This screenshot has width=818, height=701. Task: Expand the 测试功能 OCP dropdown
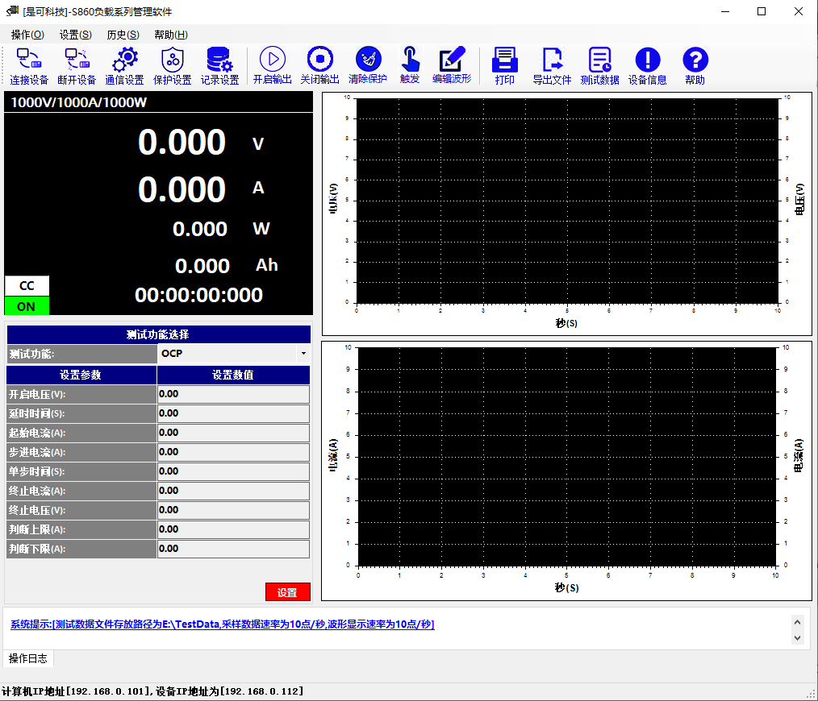[x=303, y=354]
